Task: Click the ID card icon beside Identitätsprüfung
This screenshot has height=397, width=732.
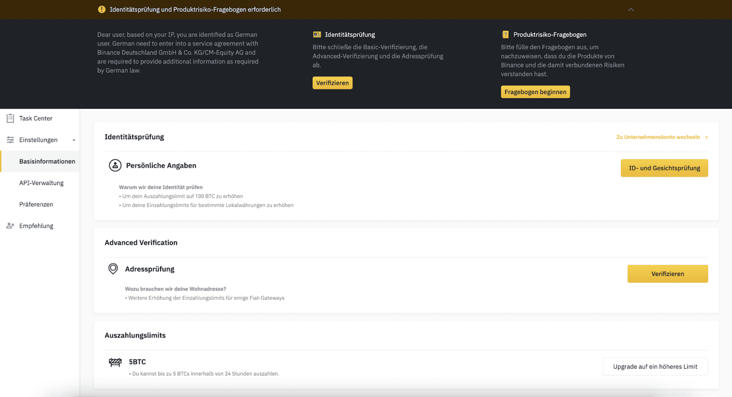Action: 317,35
